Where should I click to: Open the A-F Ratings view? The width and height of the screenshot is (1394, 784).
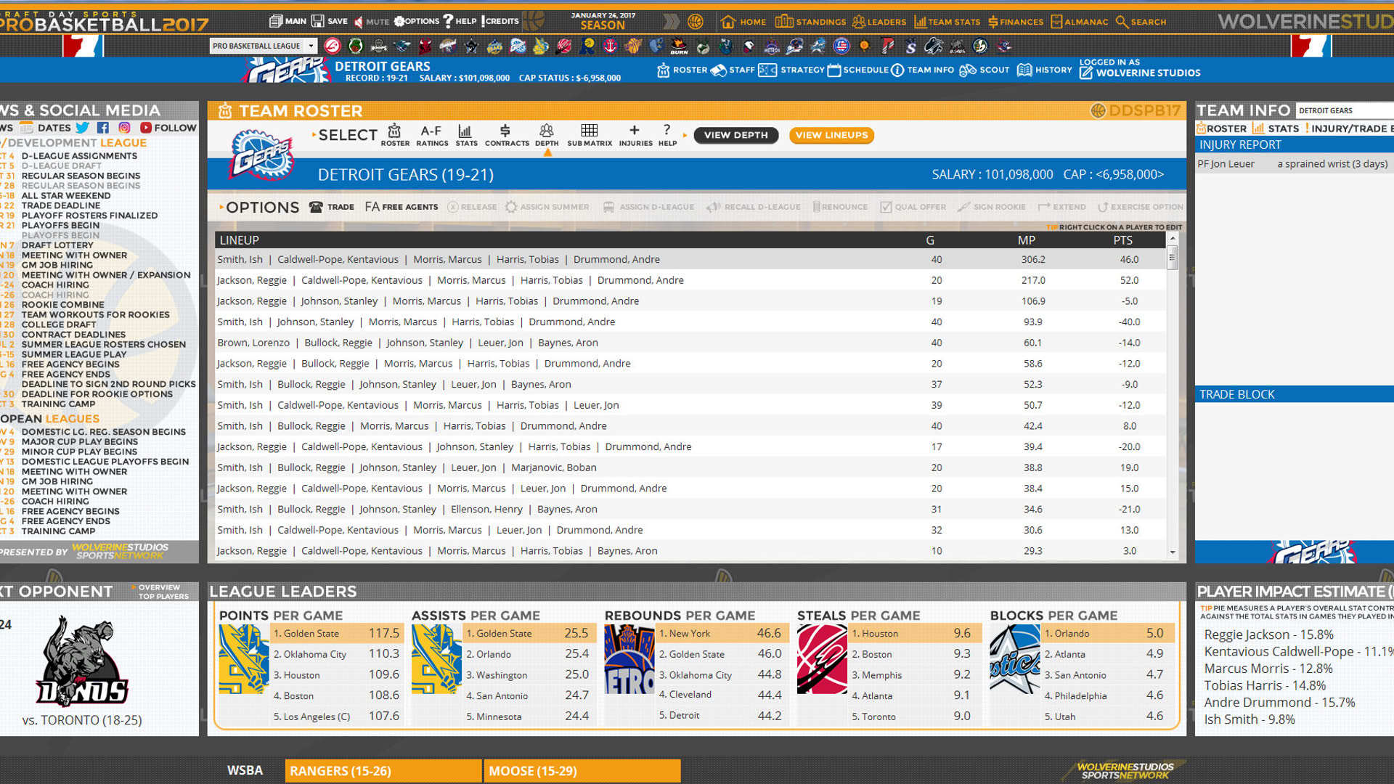point(432,135)
